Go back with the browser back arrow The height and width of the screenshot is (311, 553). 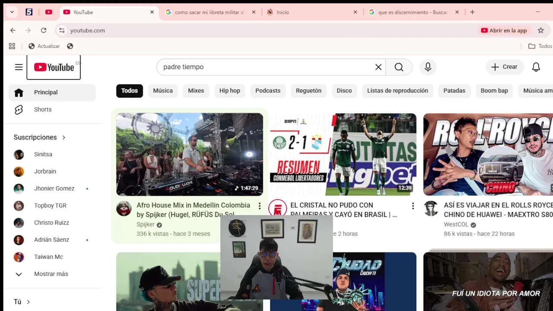(13, 30)
